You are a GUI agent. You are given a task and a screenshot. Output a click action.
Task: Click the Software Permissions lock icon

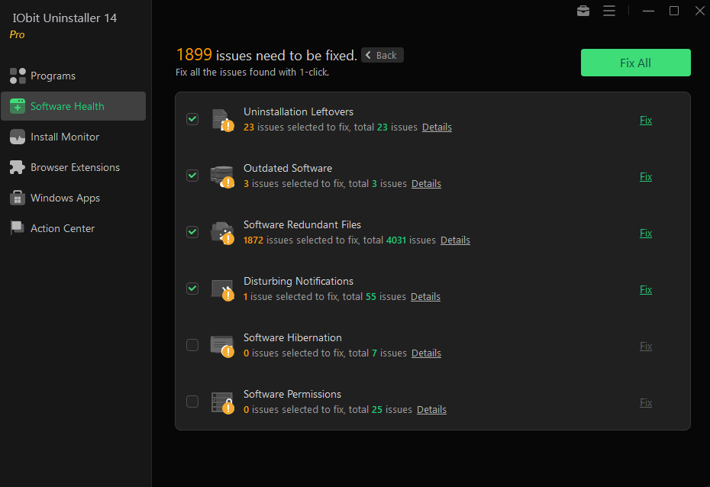(x=222, y=403)
